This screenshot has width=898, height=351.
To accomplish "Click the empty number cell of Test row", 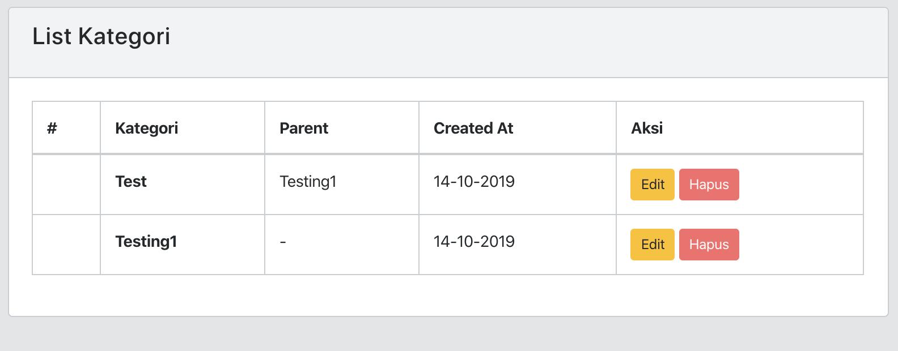I will coord(66,185).
